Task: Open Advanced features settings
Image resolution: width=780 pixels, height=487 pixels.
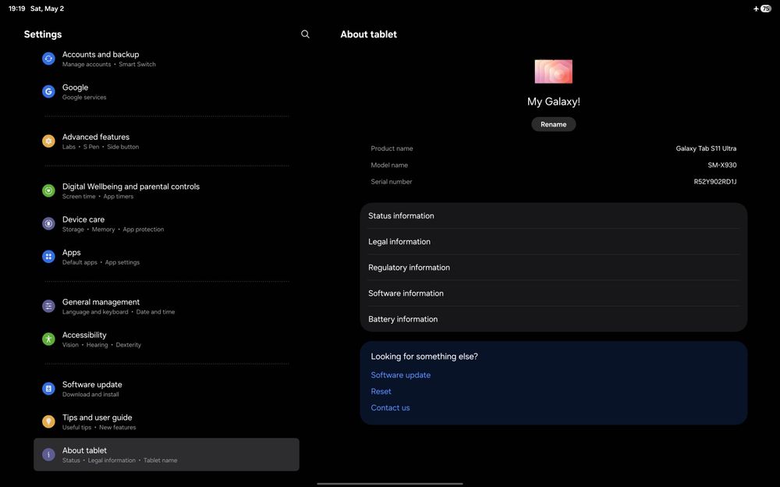Action: tap(166, 141)
